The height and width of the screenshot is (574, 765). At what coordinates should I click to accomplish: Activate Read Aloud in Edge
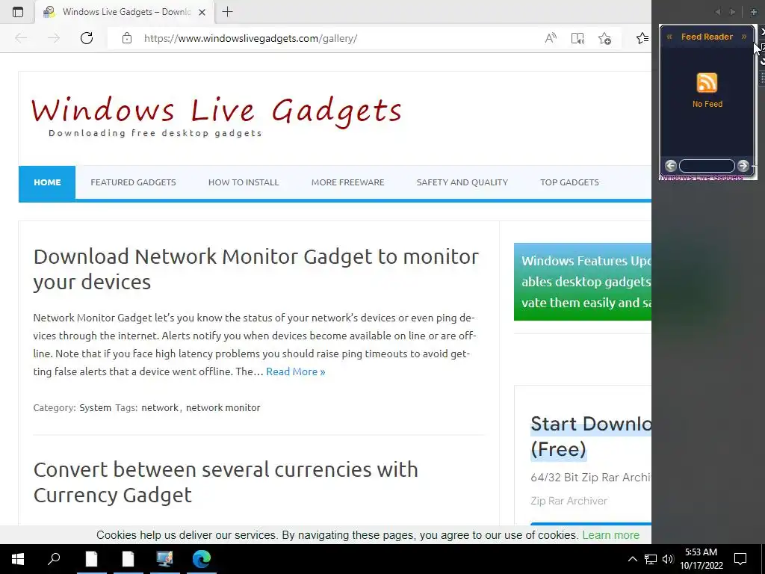[551, 38]
